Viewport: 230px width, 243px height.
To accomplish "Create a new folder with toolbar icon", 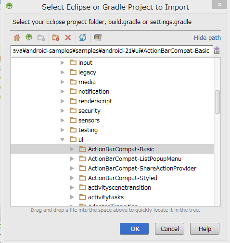I will pos(56,37).
